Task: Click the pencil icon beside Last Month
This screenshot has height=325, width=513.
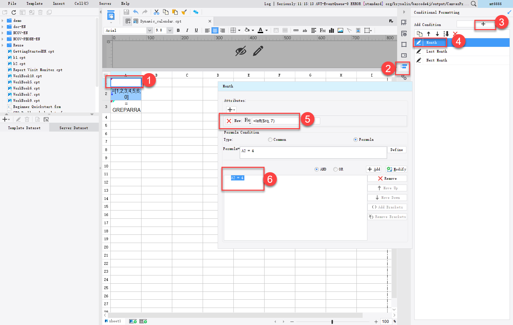Action: tap(419, 51)
